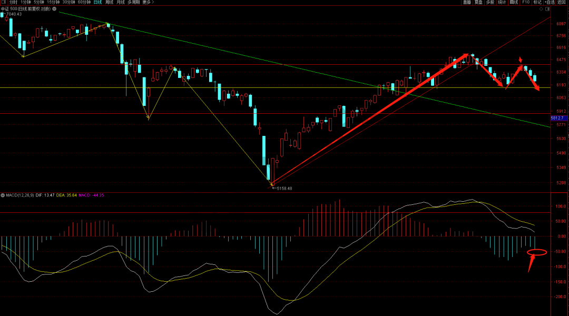Open MACD indicator dropdown arrow
Viewport: 569px width, 316px height.
[x=3, y=195]
